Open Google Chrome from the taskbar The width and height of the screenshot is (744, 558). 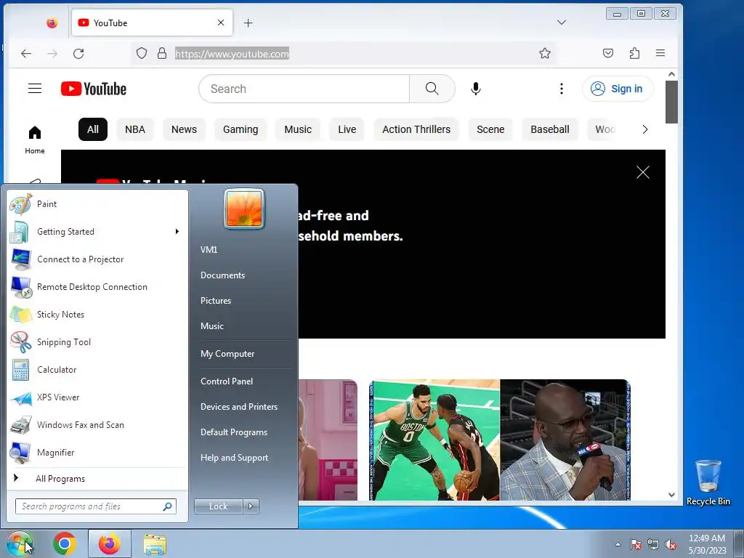65,543
